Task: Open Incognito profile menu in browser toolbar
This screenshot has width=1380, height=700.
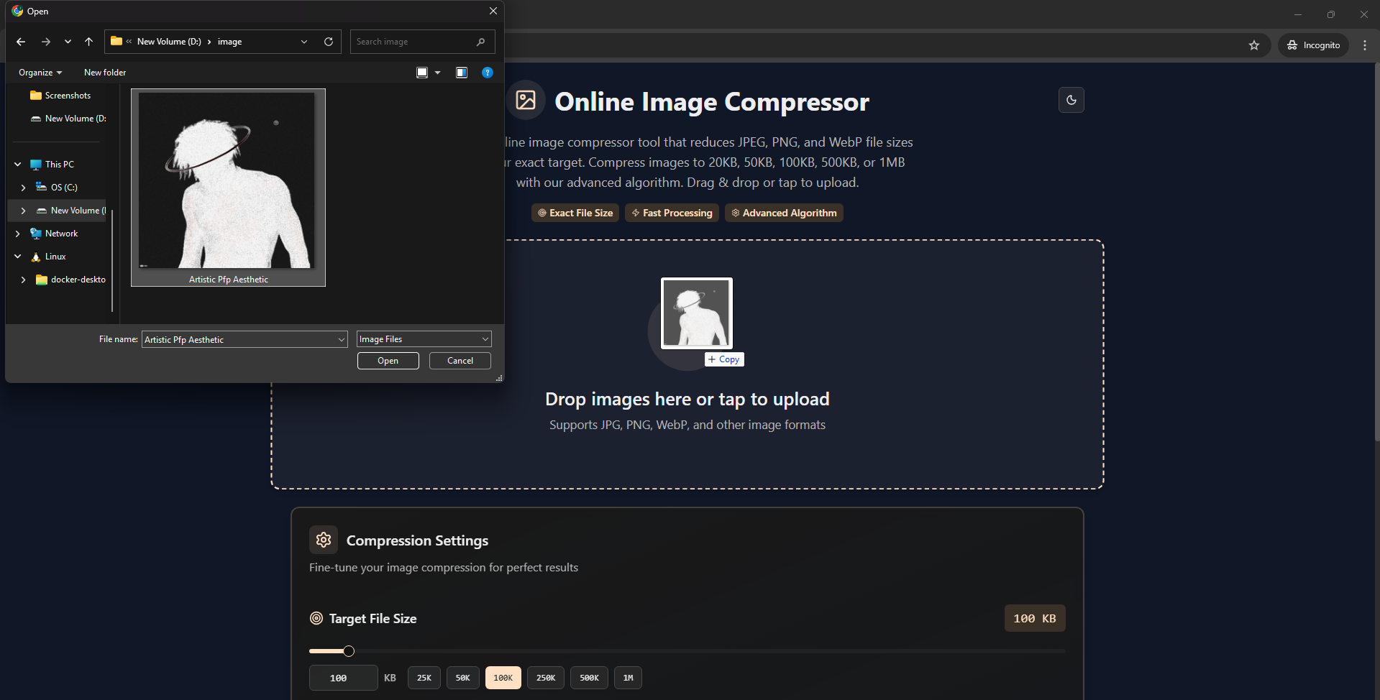Action: coord(1313,45)
